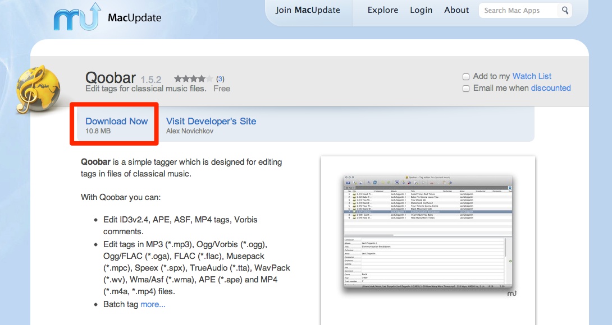Click the discounted link

point(551,88)
